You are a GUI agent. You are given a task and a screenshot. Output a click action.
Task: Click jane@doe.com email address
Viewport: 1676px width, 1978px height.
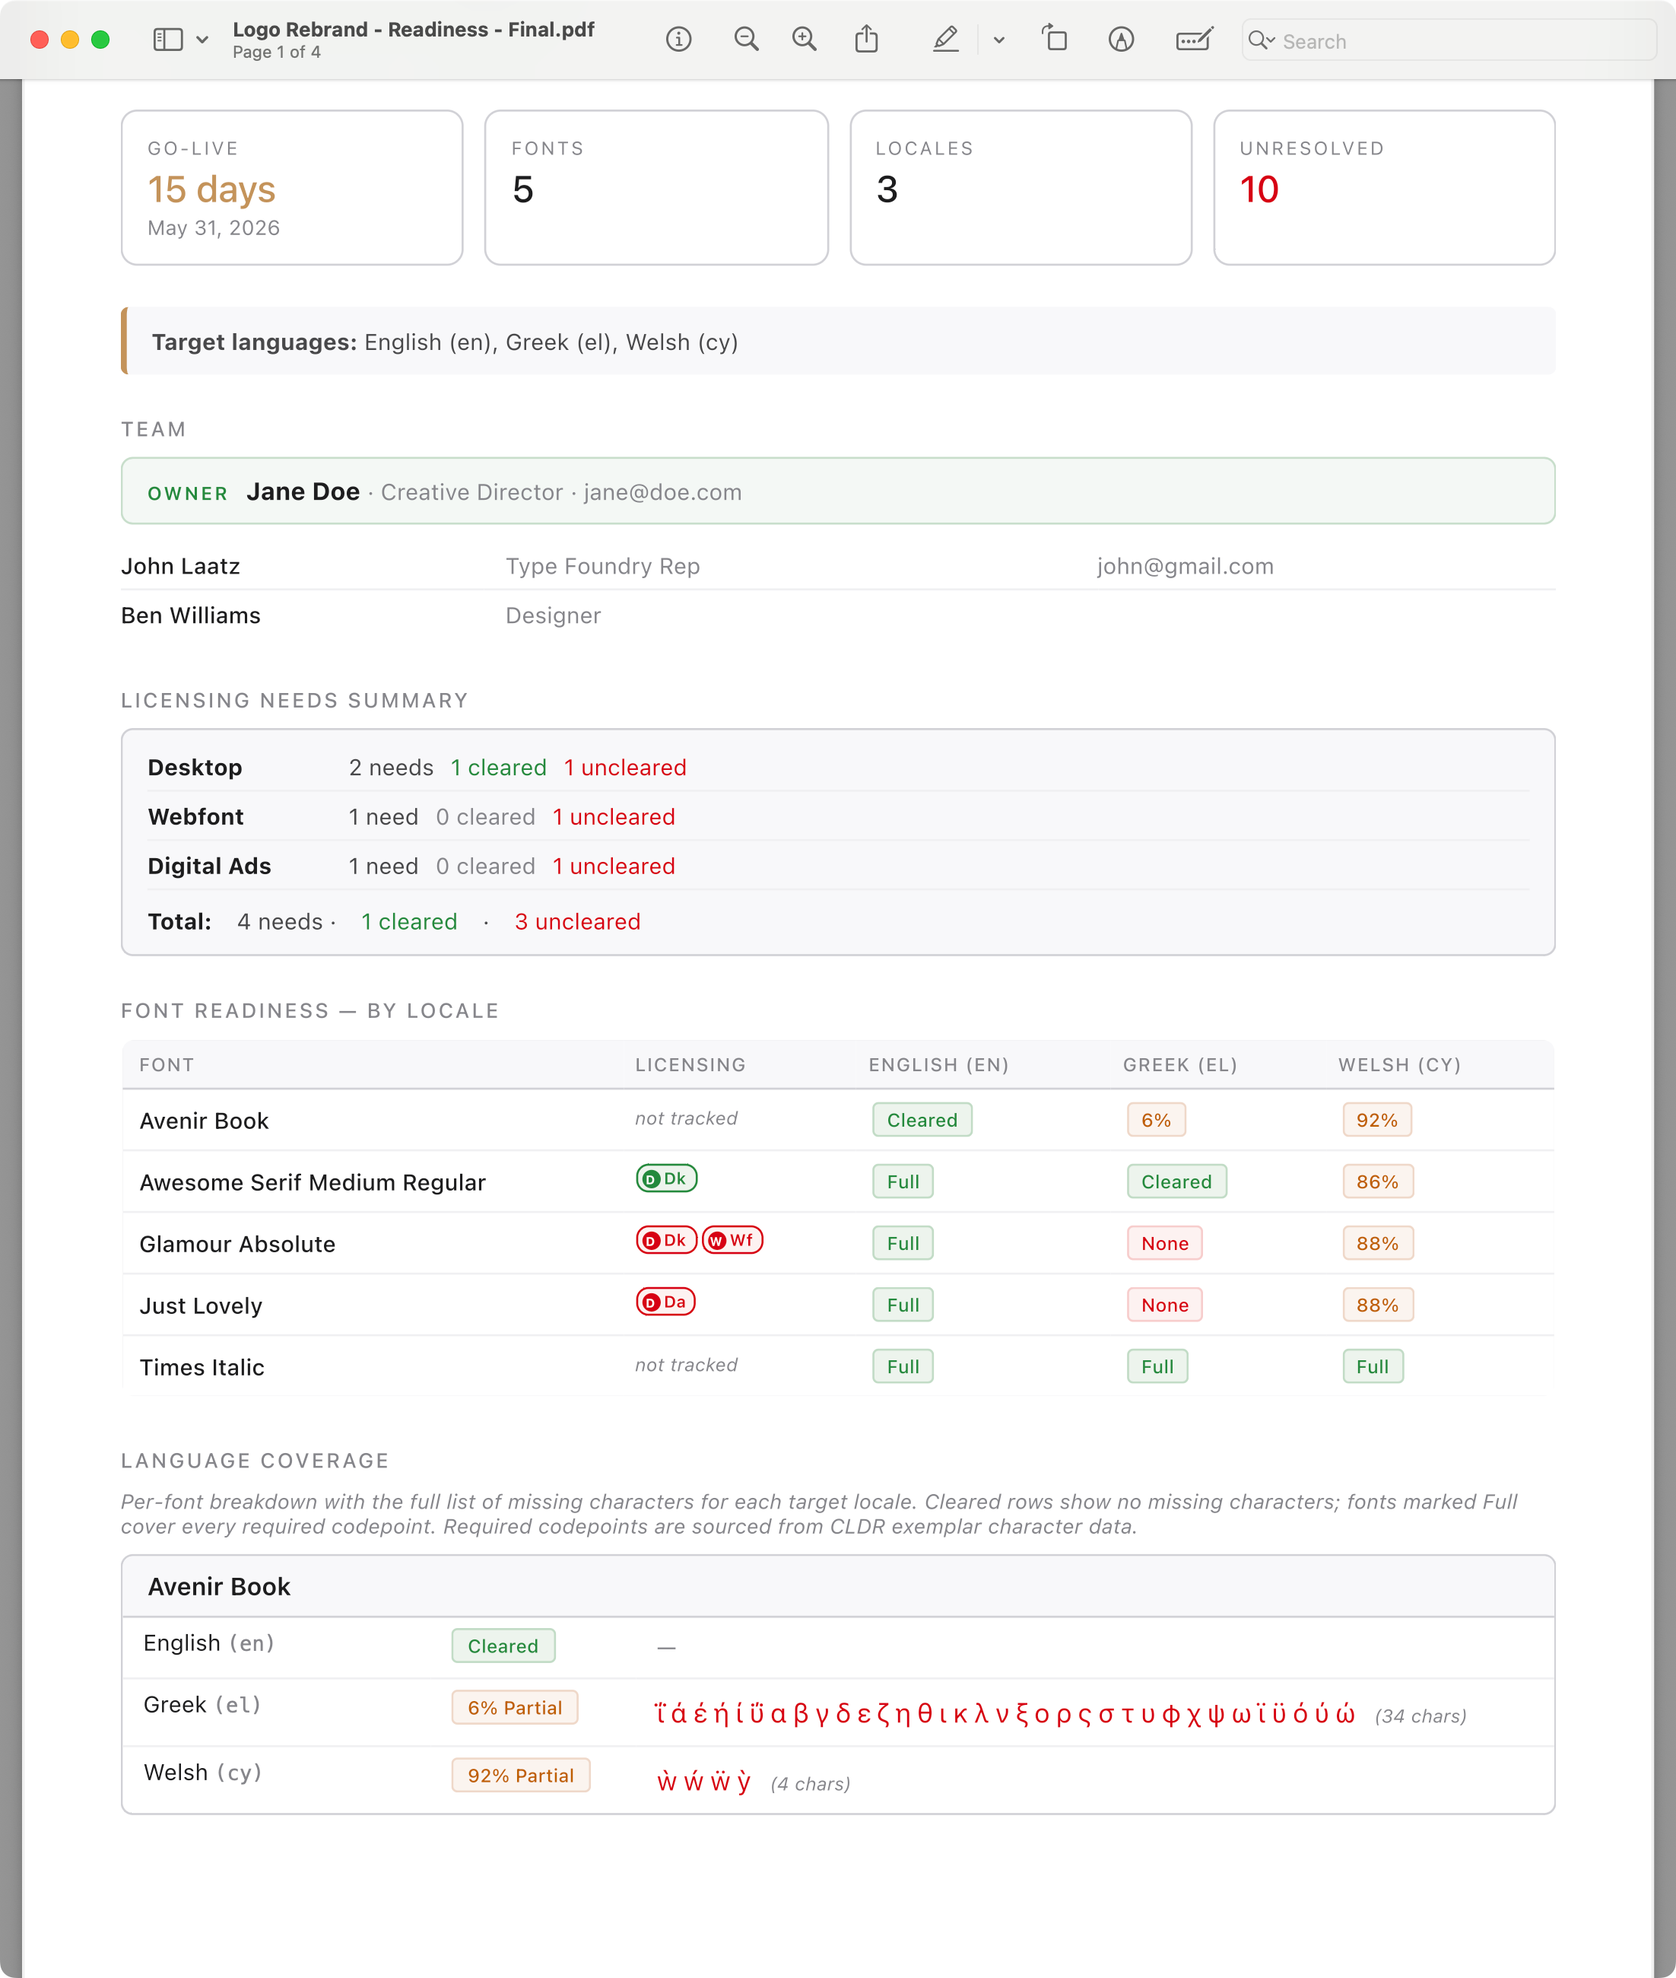[x=662, y=492]
